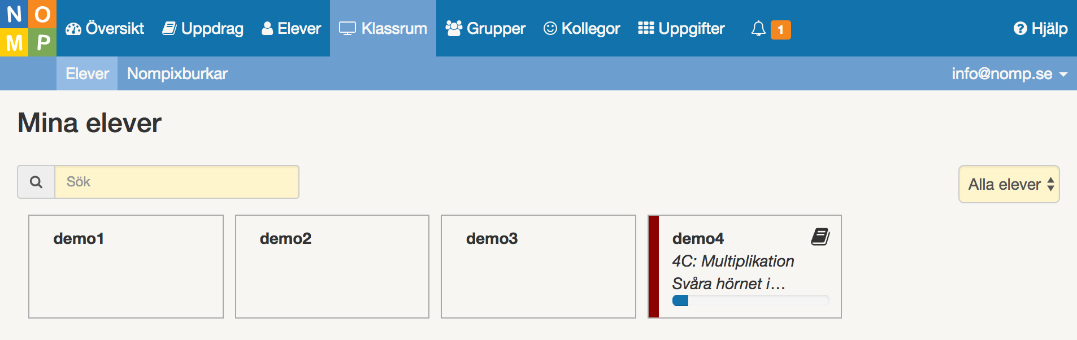Open the notification bell icon
1077x340 pixels.
point(758,29)
